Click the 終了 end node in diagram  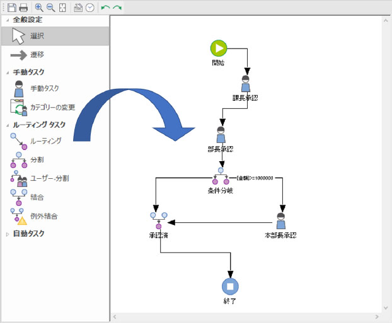pos(230,286)
